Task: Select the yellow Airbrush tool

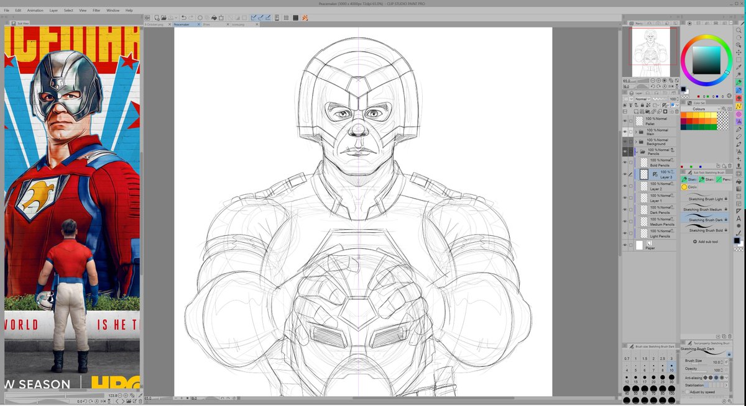Action: click(739, 106)
